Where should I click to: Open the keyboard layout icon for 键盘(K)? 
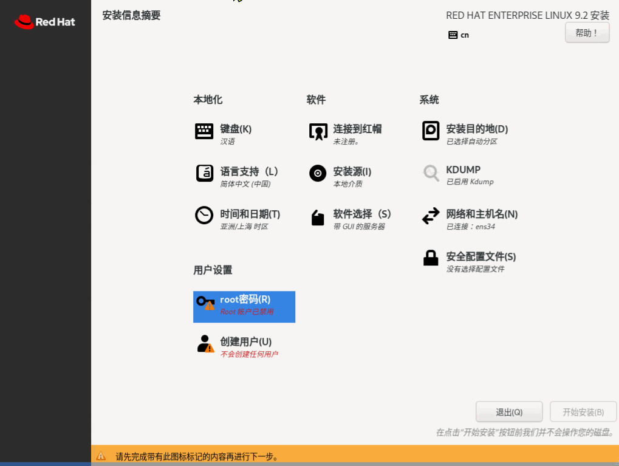tap(204, 131)
